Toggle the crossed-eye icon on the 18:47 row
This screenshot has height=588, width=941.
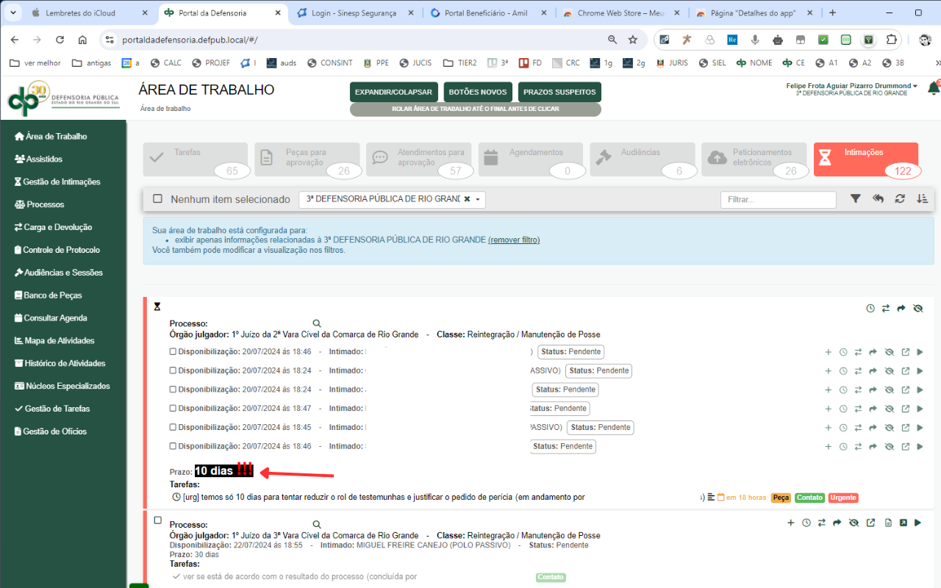pos(890,409)
